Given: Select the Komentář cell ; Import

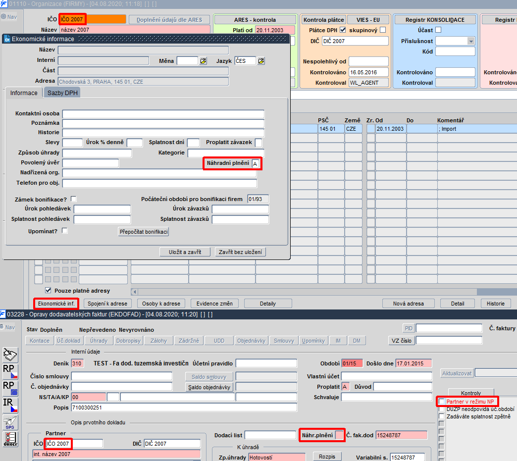Looking at the screenshot, I should pos(477,129).
